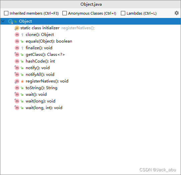Screen dimensions: 181x175
Task: Enable the Anonymous Classes checkbox
Action: point(64,13)
